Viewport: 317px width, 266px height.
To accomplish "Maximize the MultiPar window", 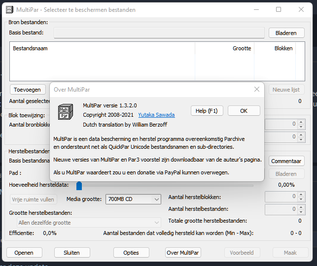I will (x=279, y=9).
